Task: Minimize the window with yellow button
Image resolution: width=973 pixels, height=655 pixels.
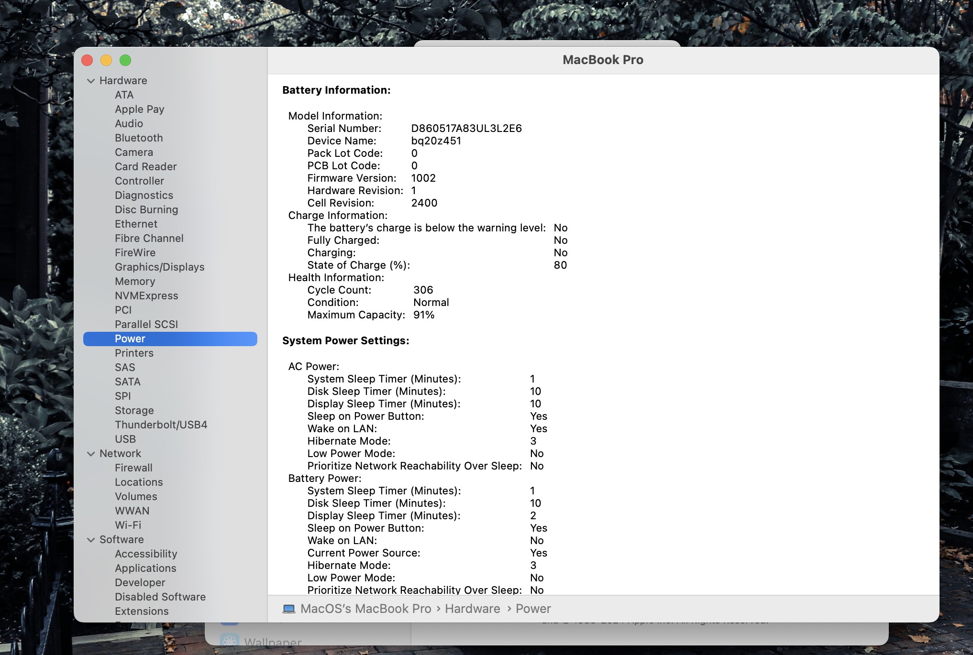Action: coord(106,60)
